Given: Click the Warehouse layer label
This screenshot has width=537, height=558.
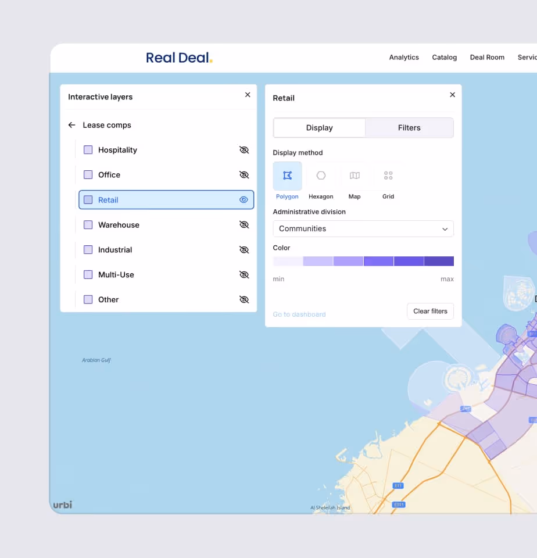Looking at the screenshot, I should (x=119, y=225).
